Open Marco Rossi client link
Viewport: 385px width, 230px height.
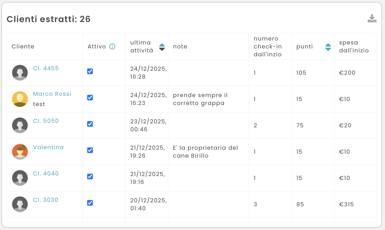(52, 94)
